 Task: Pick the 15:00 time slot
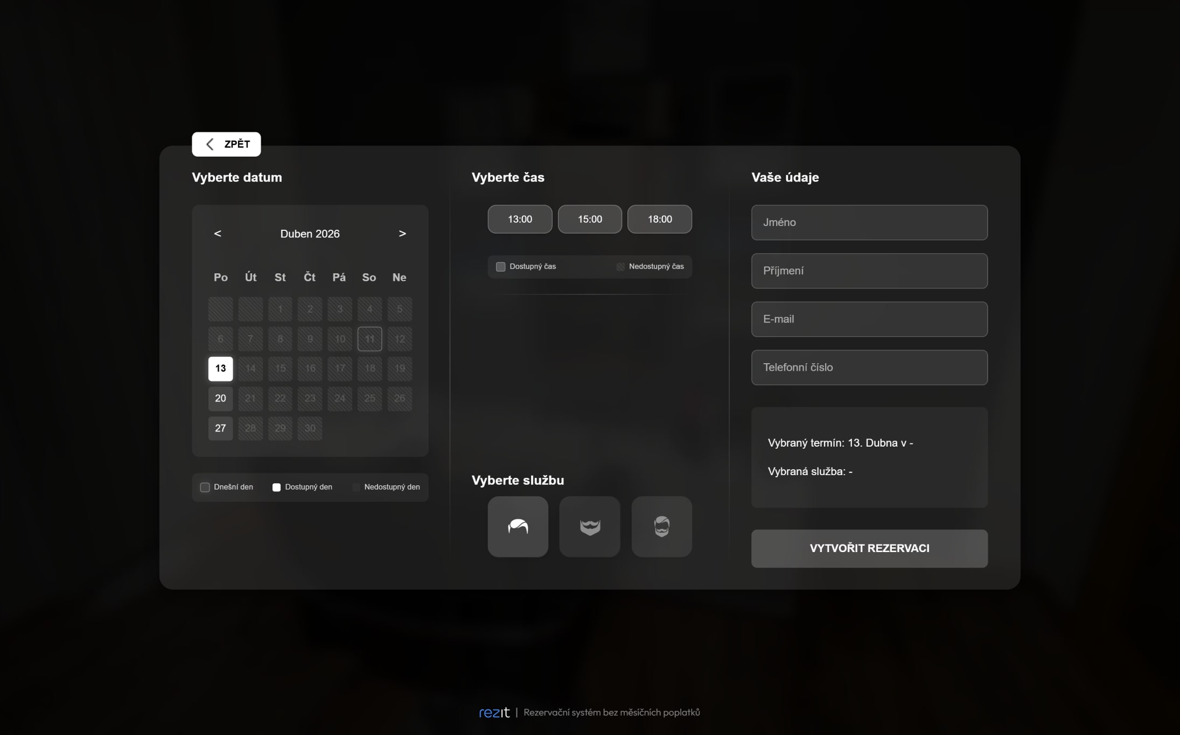[590, 219]
